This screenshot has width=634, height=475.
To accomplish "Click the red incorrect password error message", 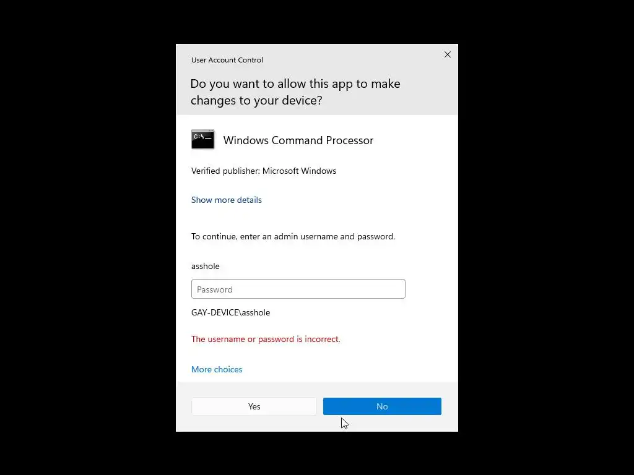I will coord(266,339).
